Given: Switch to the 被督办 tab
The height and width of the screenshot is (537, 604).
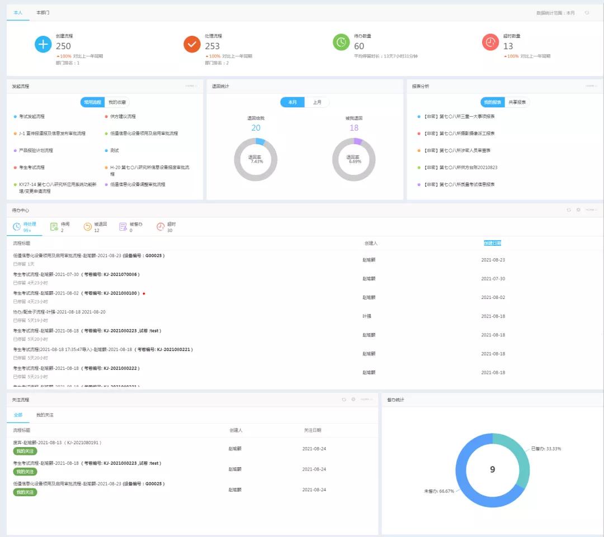Looking at the screenshot, I should click(x=130, y=227).
